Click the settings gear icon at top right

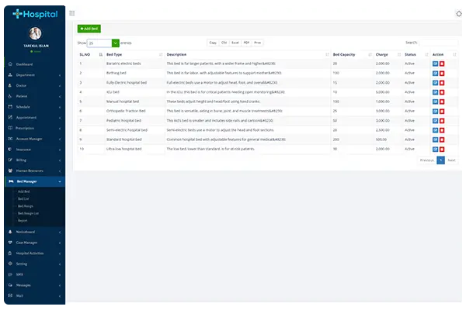pos(459,14)
